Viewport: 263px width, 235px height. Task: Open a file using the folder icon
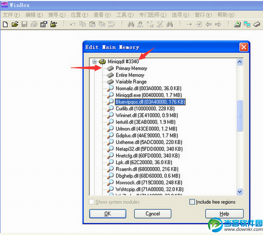pyautogui.click(x=15, y=25)
